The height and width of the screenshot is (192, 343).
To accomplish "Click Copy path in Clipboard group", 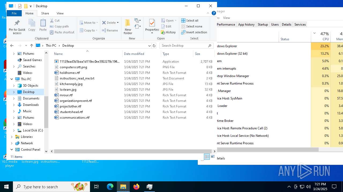I will (59, 26).
